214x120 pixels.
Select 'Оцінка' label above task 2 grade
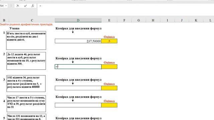[x=109, y=63]
